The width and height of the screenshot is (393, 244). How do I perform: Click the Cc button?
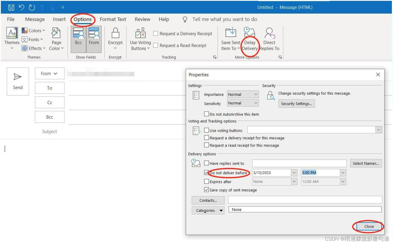point(50,102)
